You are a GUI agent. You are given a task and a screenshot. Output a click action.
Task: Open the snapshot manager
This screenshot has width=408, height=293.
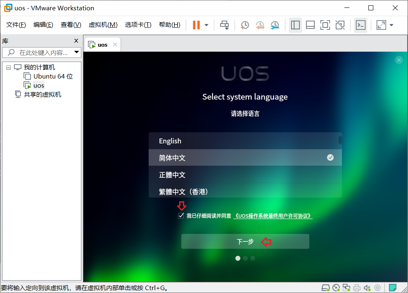tap(275, 25)
